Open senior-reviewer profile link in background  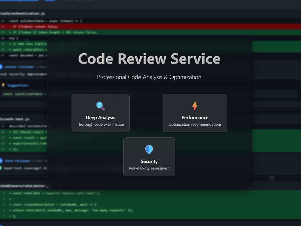[20, 67]
